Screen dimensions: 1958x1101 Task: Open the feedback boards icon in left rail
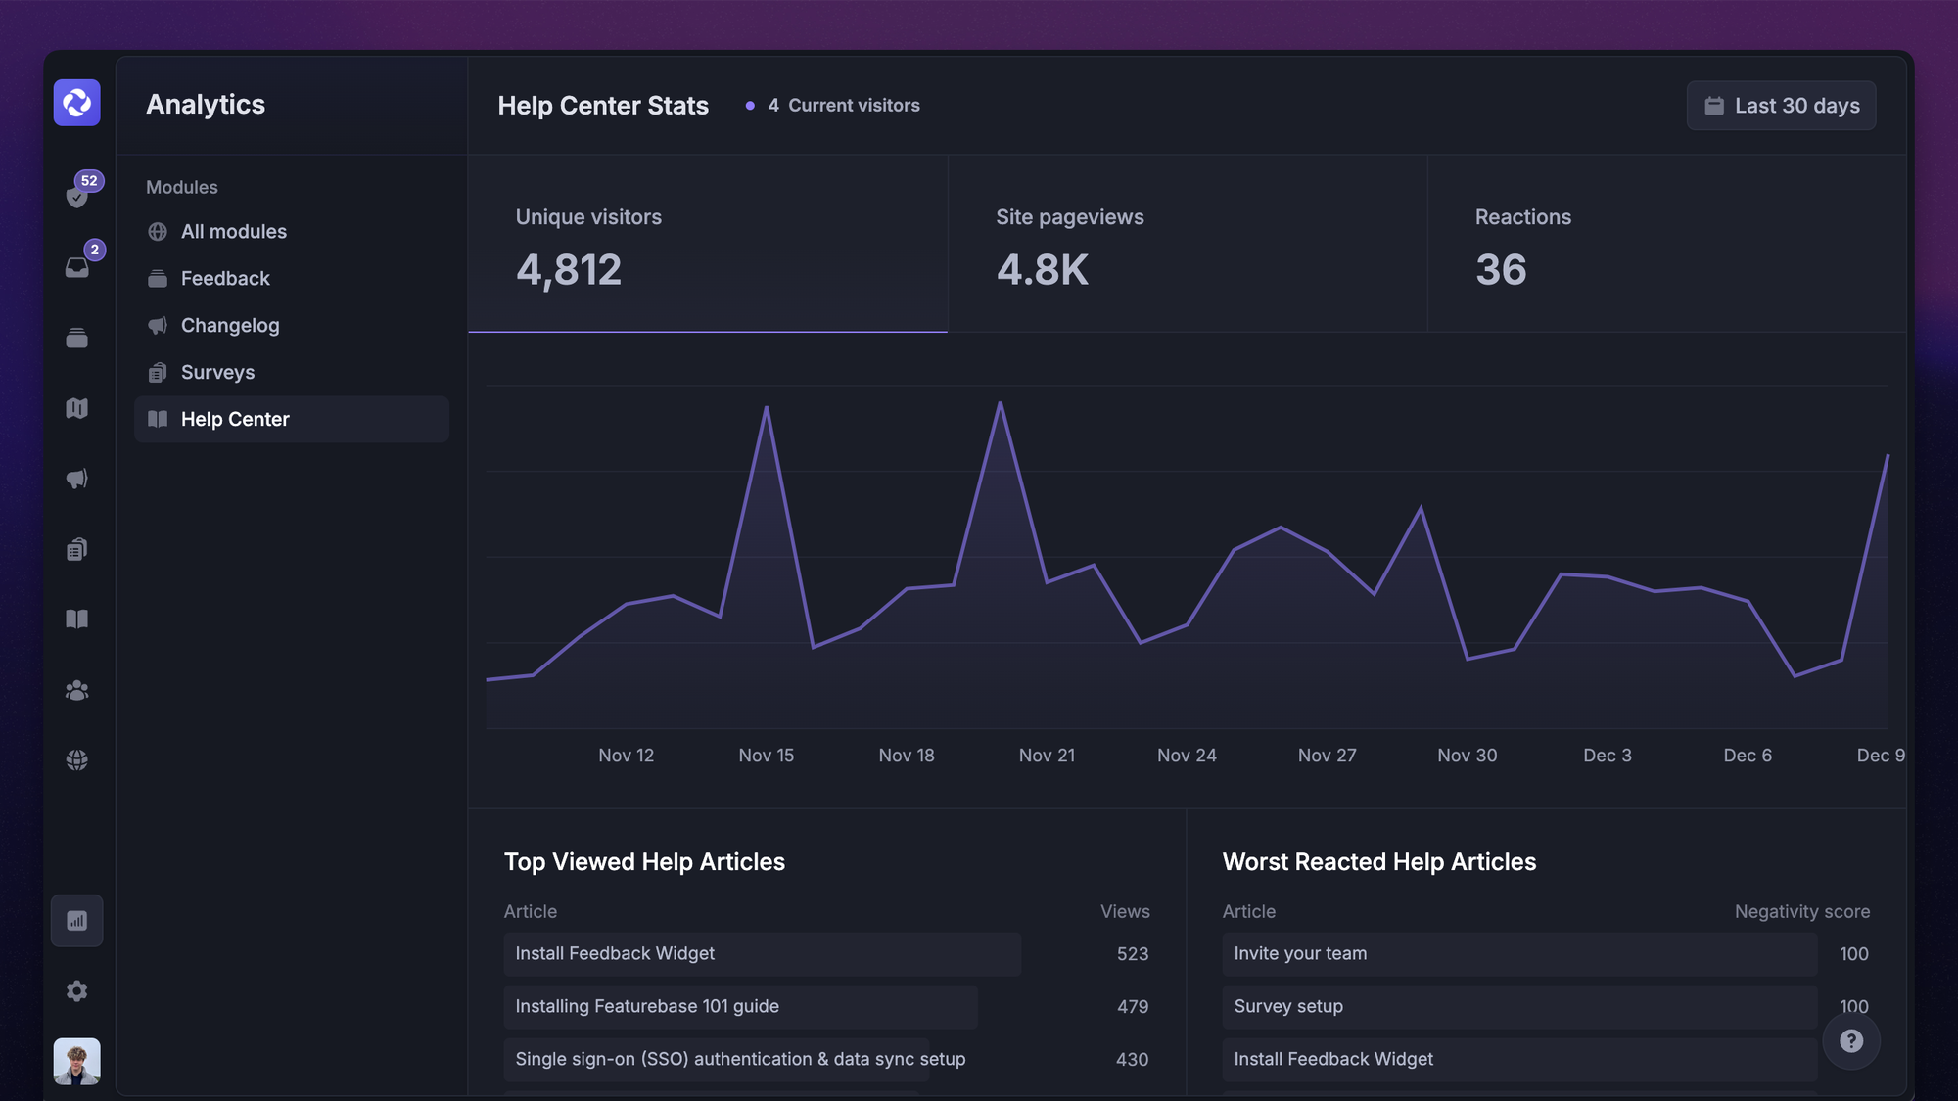(77, 338)
